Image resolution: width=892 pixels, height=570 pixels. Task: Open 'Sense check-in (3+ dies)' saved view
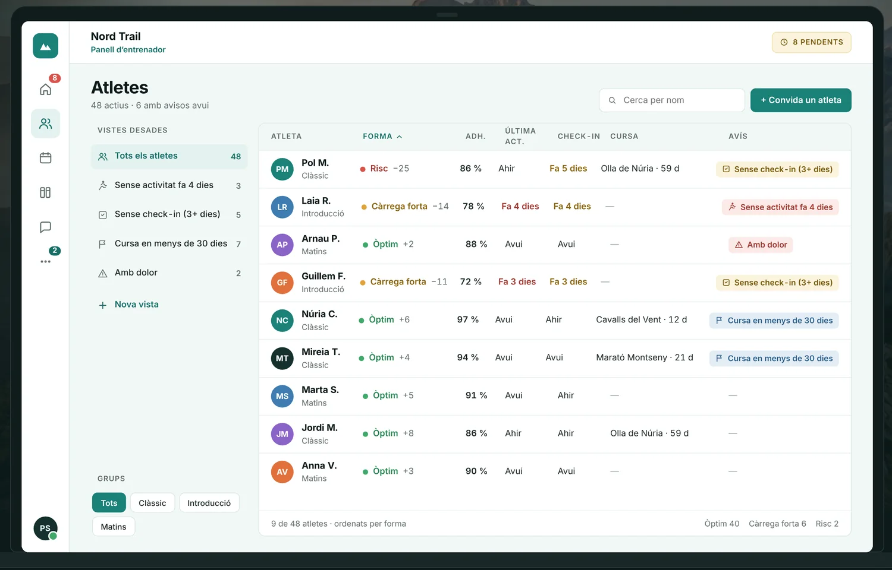(x=169, y=214)
